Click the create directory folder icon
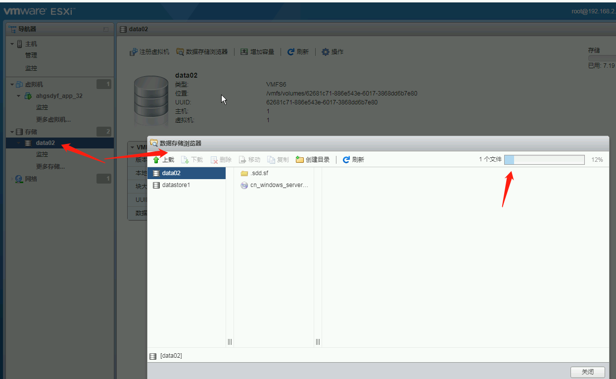The image size is (616, 379). coord(299,159)
